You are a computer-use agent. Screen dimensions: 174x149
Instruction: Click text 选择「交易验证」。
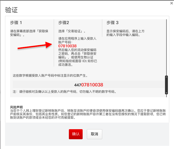[72, 31]
